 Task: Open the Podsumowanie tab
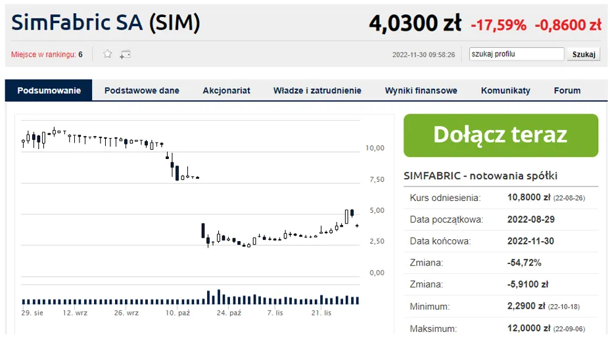tap(49, 91)
